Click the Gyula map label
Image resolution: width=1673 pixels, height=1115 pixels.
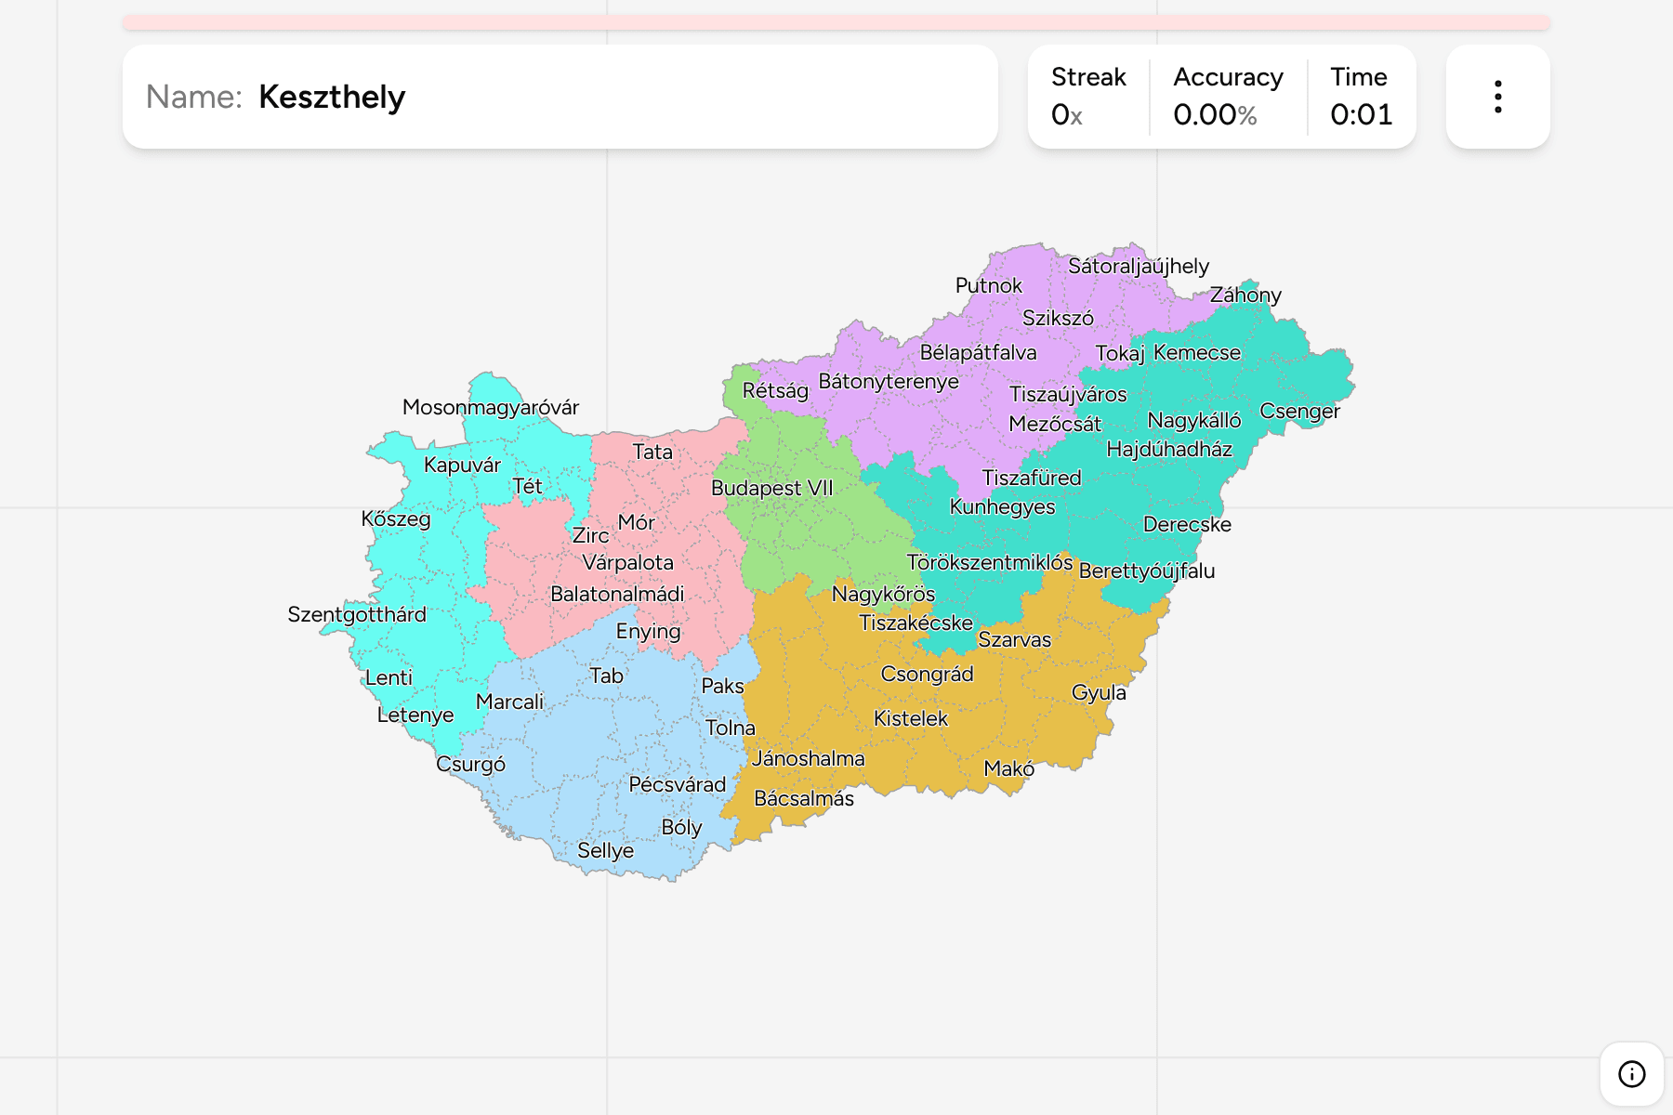1099,692
